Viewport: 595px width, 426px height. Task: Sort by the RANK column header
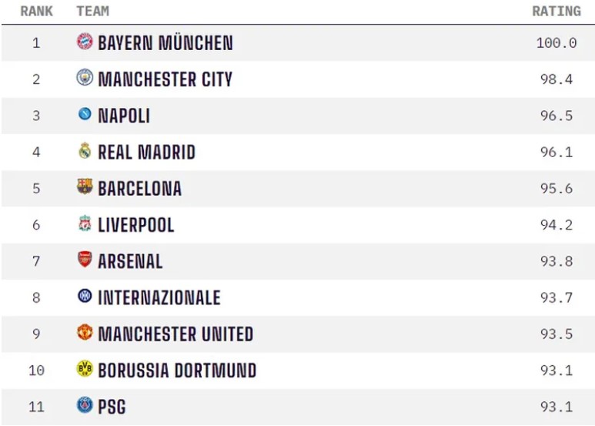36,12
